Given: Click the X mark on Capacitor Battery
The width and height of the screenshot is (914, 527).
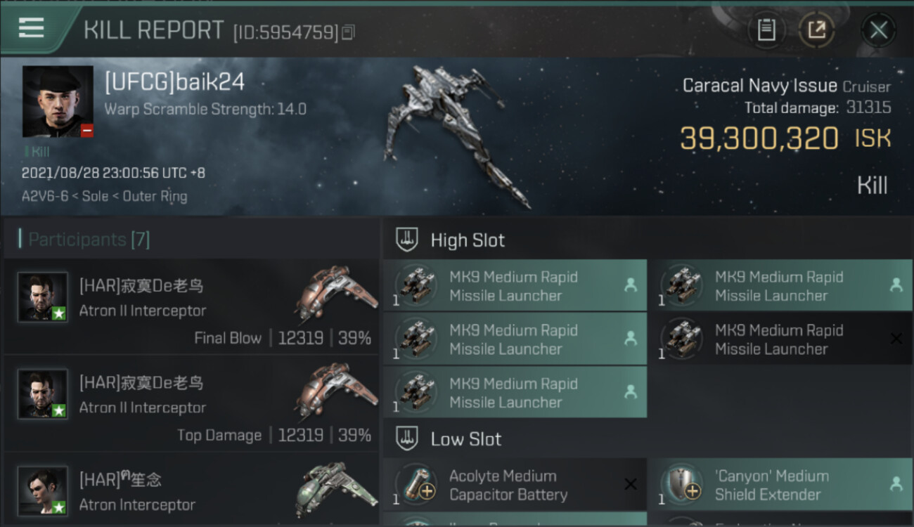Looking at the screenshot, I should [630, 484].
